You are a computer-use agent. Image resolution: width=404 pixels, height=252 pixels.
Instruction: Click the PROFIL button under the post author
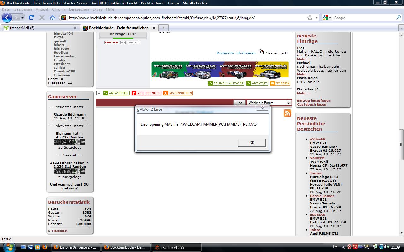pos(134,42)
